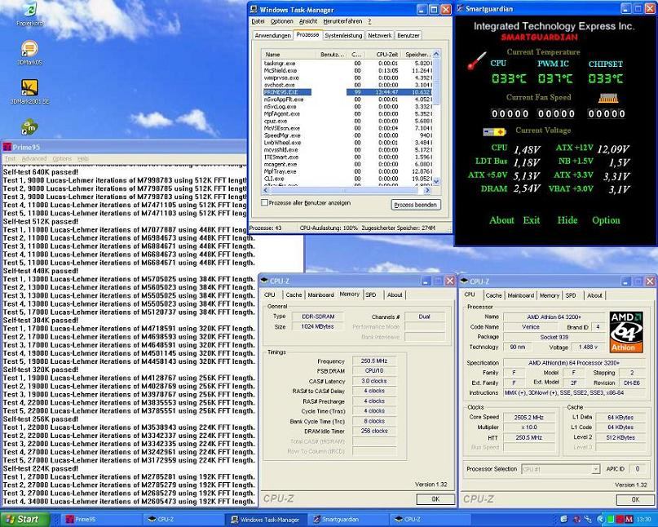Click About in Smartguardian
658x527 pixels.
coord(501,220)
